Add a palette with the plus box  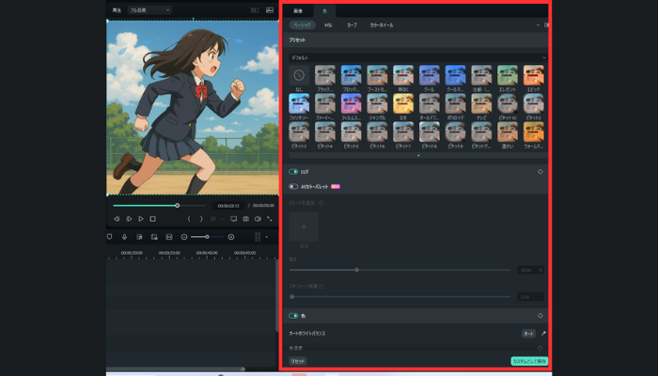304,227
